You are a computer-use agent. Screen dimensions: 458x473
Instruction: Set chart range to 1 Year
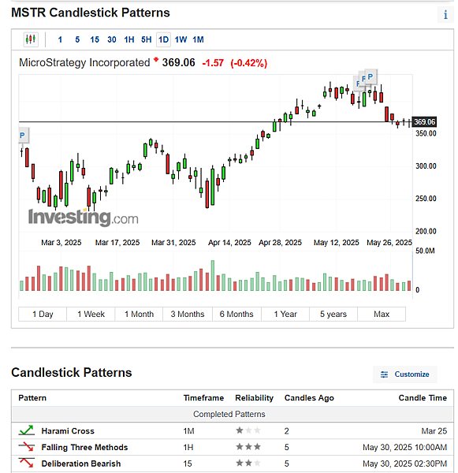285,314
